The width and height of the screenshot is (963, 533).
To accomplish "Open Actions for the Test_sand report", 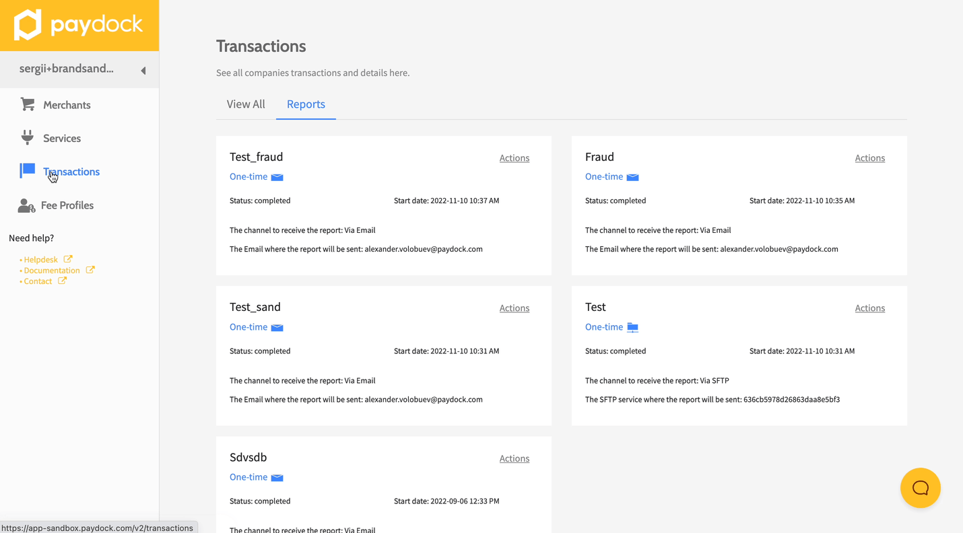I will (514, 308).
